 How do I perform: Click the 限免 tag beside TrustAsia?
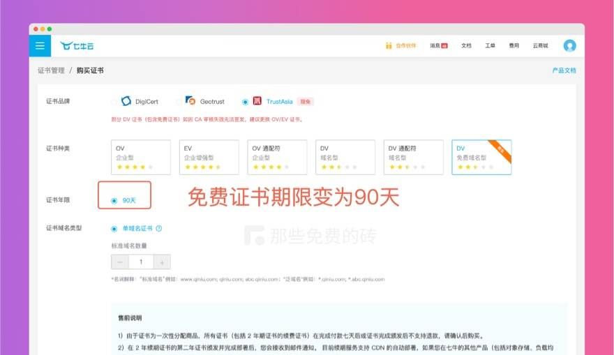[306, 102]
